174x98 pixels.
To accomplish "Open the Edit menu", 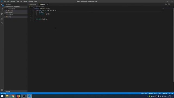I will click(8, 1).
